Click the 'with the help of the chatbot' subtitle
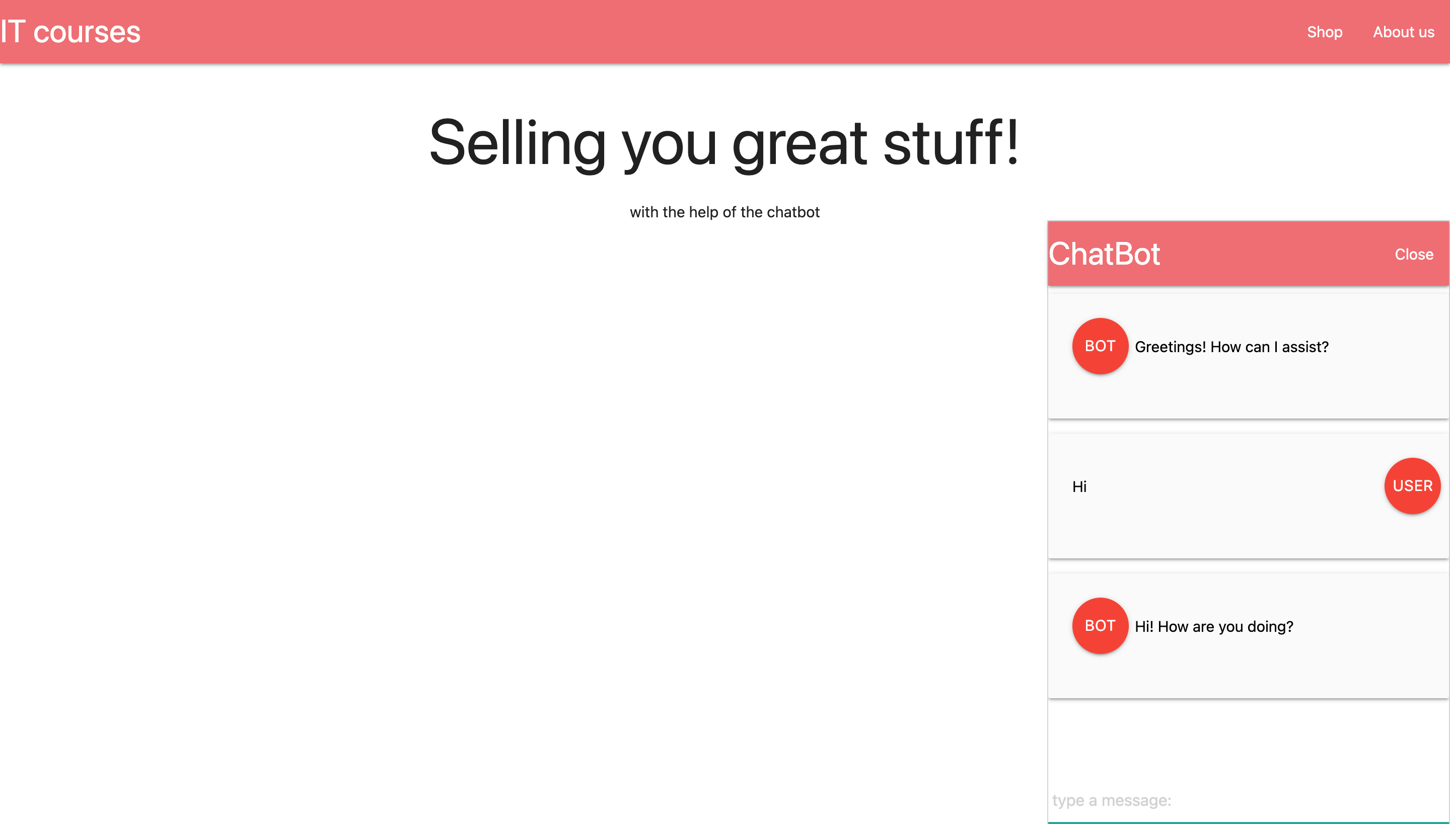Image resolution: width=1450 pixels, height=824 pixels. pos(725,212)
